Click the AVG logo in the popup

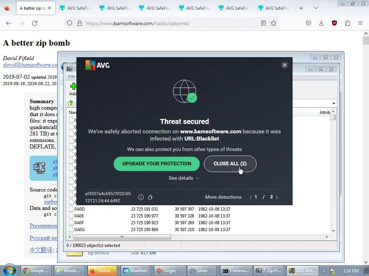(x=97, y=65)
